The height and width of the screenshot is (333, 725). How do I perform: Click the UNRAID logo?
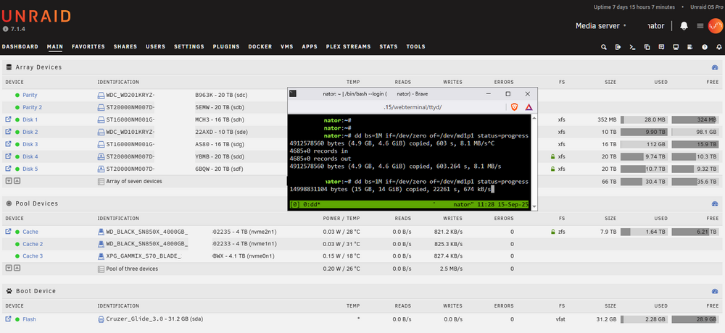[36, 16]
